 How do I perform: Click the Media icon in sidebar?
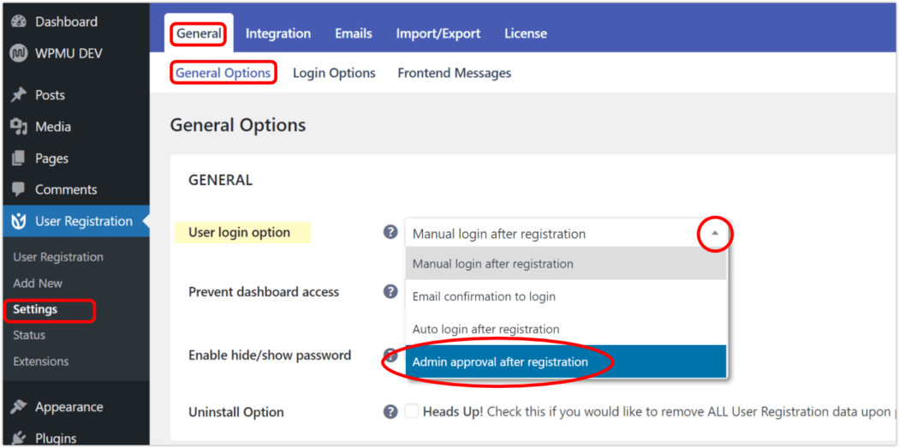point(19,127)
